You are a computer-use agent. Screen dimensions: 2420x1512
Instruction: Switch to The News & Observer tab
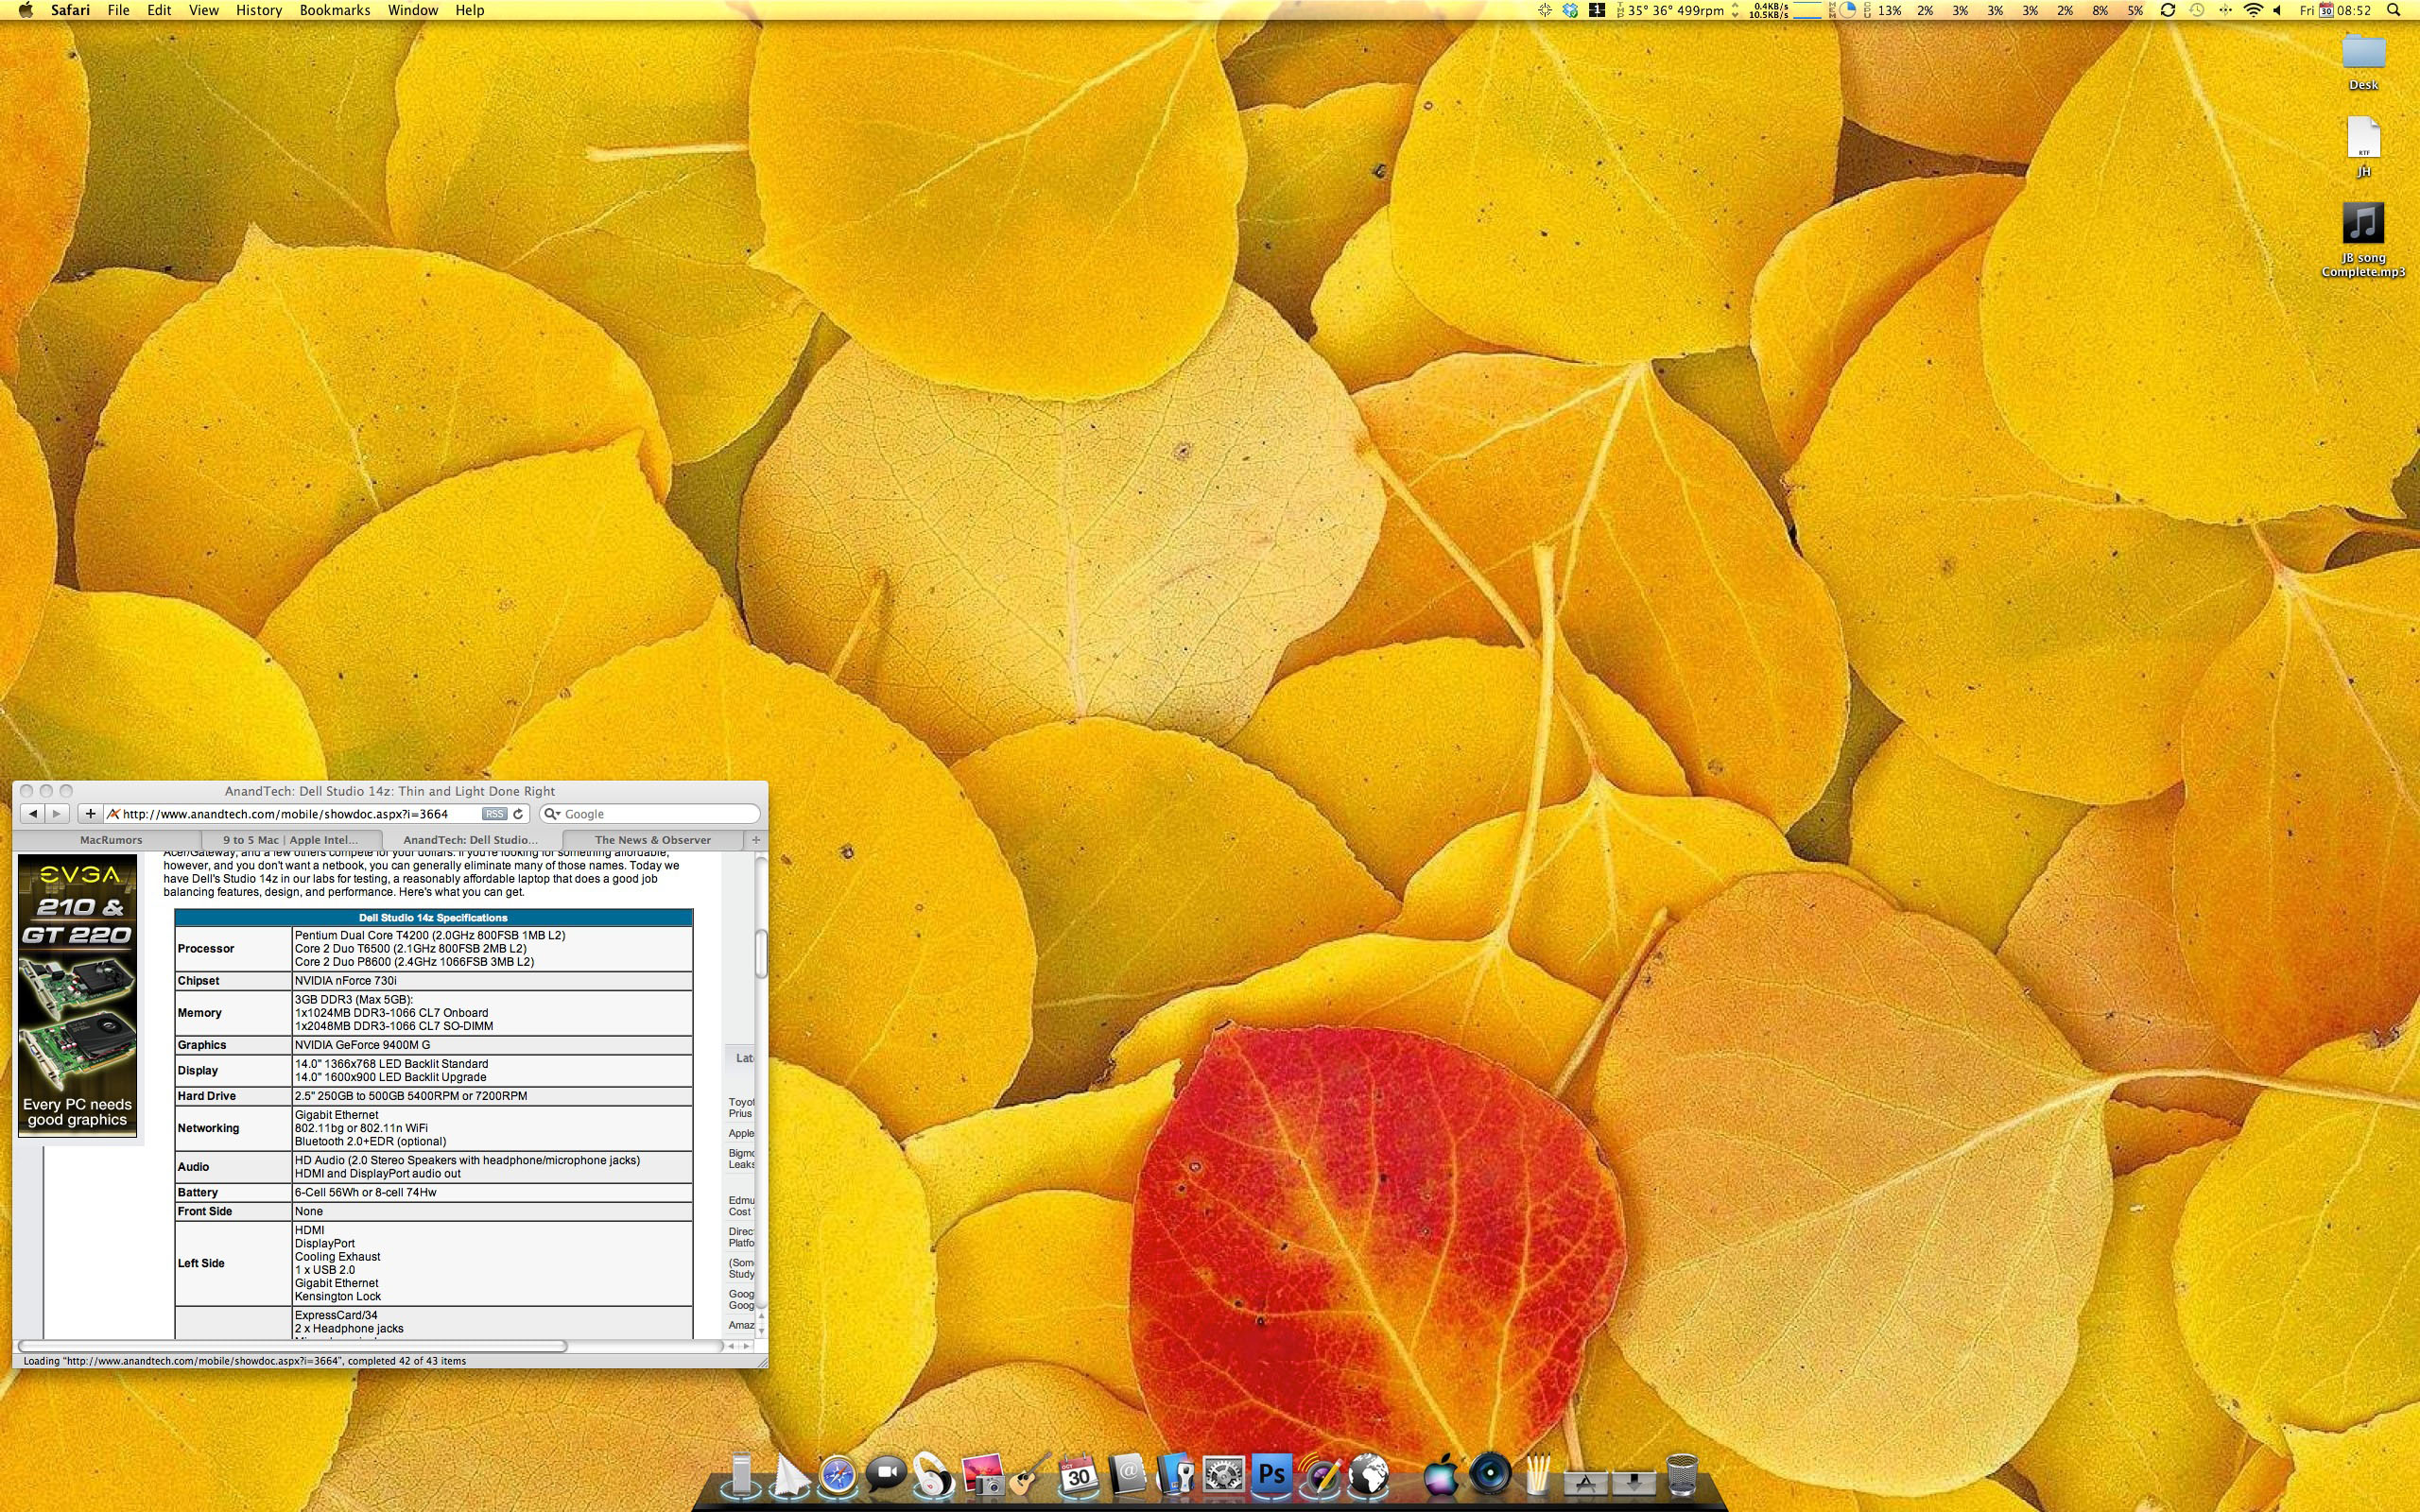point(652,840)
